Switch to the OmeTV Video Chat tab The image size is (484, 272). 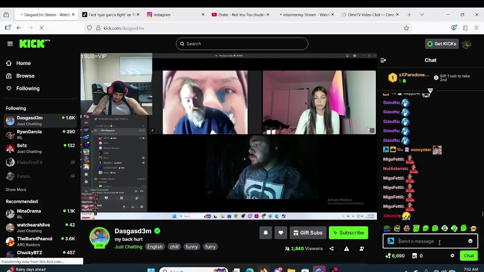[370, 15]
